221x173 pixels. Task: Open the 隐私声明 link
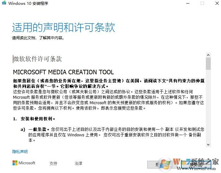(20, 152)
